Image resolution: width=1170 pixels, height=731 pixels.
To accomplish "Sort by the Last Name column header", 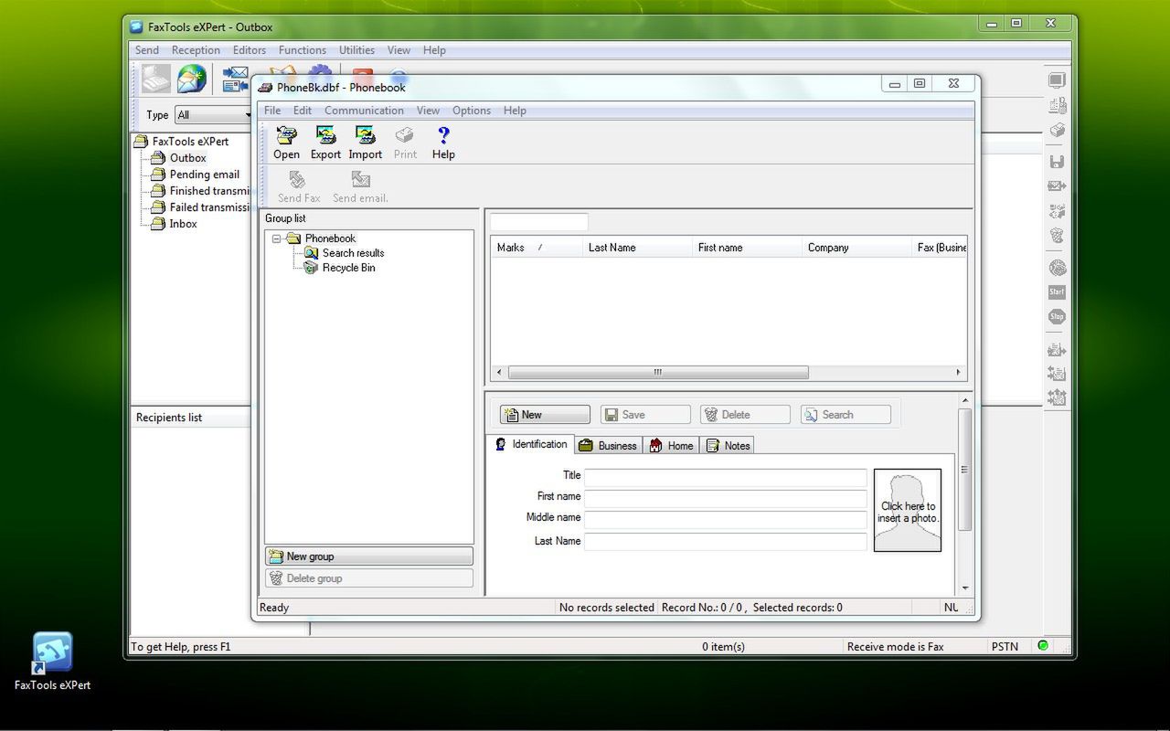I will point(637,248).
